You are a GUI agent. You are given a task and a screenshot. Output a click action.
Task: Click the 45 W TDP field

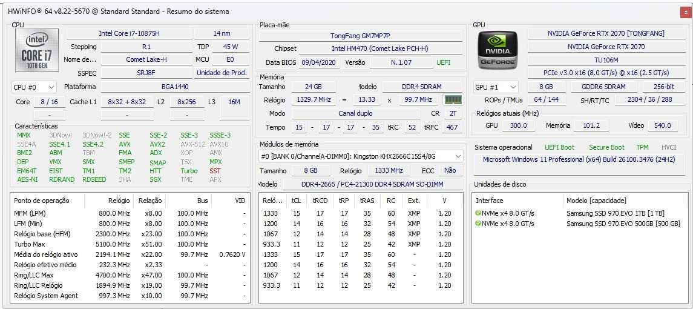coord(230,47)
